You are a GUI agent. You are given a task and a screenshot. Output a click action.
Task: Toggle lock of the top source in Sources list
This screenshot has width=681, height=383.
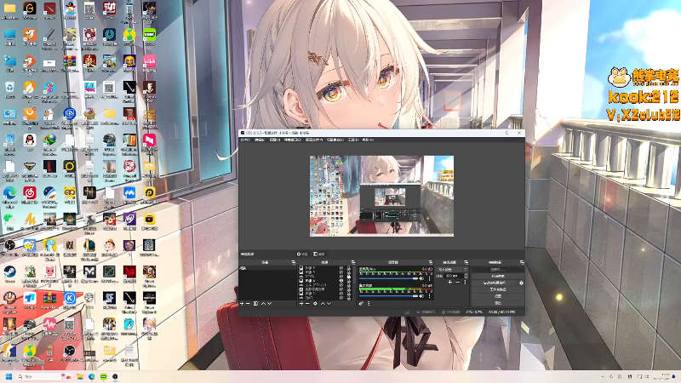pos(349,268)
